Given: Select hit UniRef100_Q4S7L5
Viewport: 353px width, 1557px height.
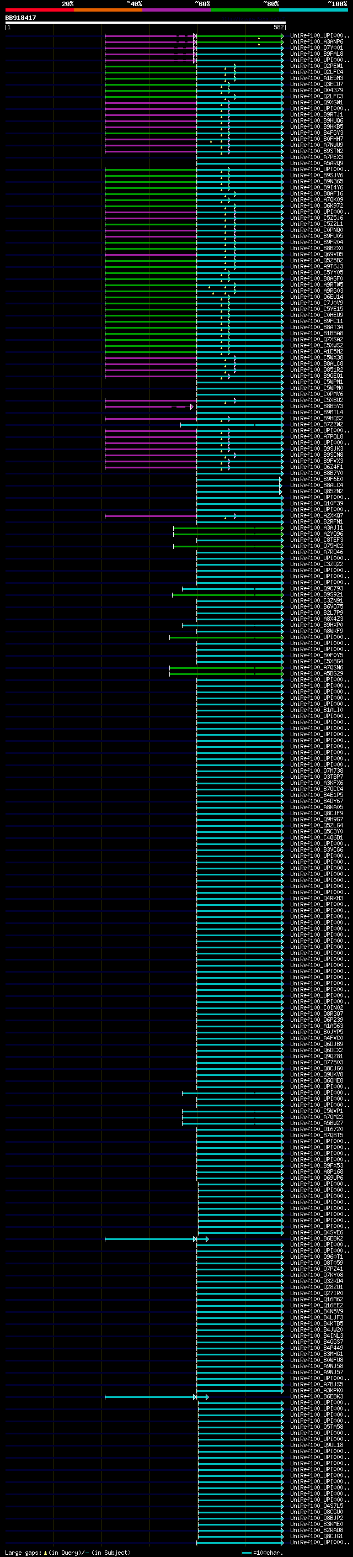Looking at the screenshot, I should point(316,1506).
